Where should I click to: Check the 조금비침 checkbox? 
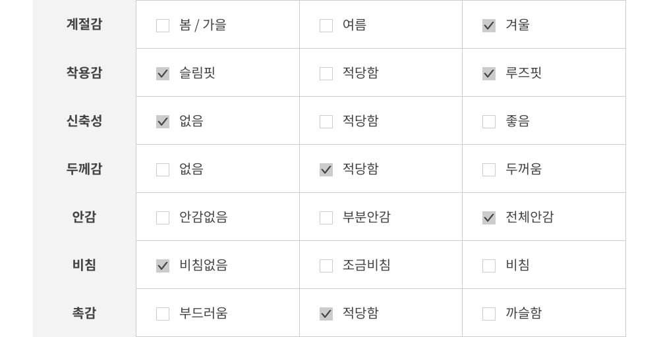coord(326,266)
